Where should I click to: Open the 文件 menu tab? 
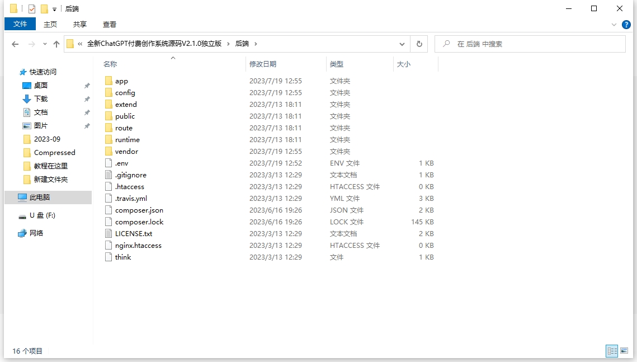click(20, 24)
